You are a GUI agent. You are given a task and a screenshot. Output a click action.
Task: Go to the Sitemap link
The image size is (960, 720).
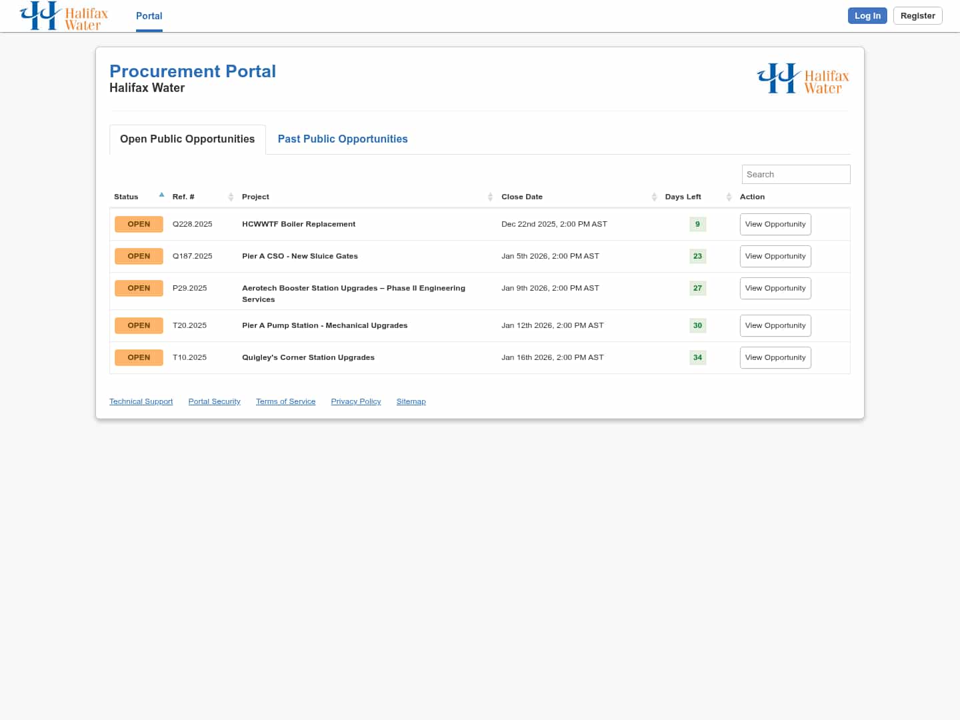pyautogui.click(x=411, y=401)
